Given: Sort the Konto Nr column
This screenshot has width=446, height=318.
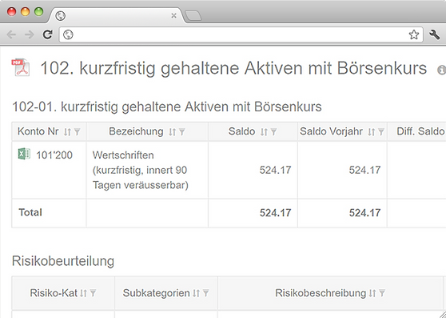Looking at the screenshot, I should (x=67, y=131).
